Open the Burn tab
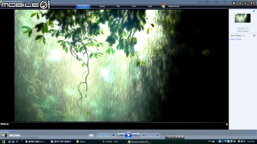This screenshot has width=257, height=144. [x=134, y=6]
